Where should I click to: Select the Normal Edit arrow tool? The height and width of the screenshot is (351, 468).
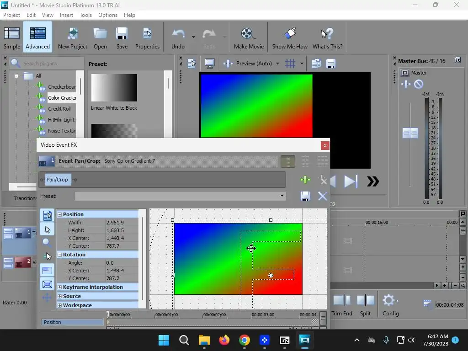[47, 229]
